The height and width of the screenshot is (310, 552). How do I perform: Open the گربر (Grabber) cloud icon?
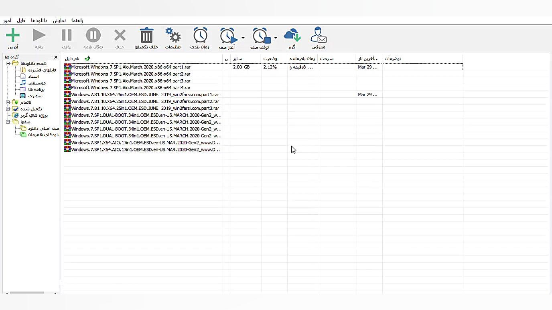coord(292,35)
